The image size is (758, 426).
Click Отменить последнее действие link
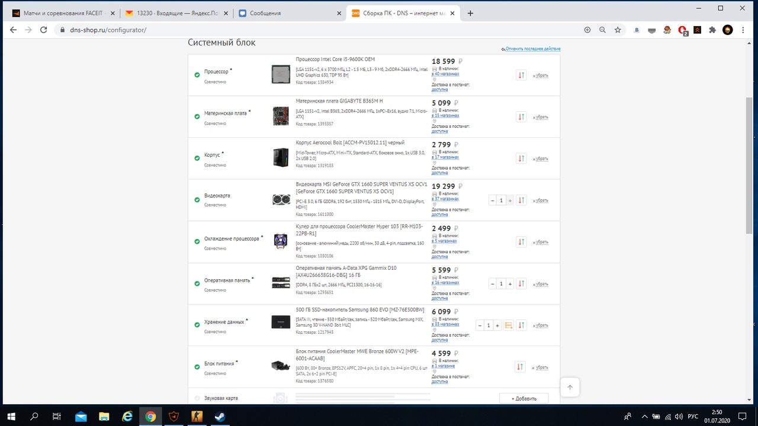coord(532,49)
